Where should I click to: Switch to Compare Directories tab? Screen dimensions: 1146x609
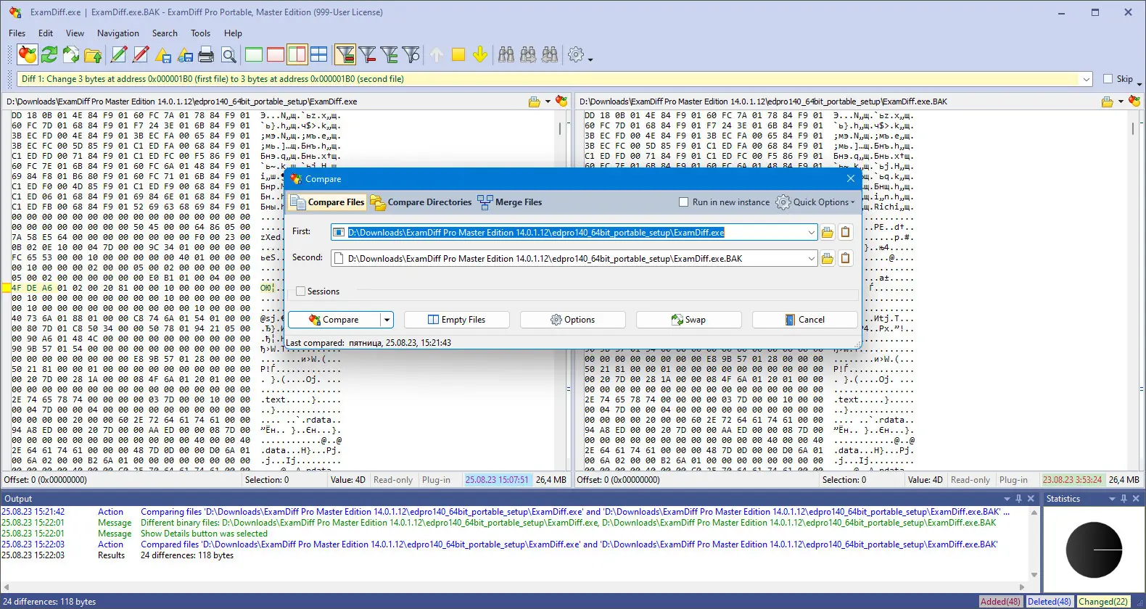pos(421,202)
